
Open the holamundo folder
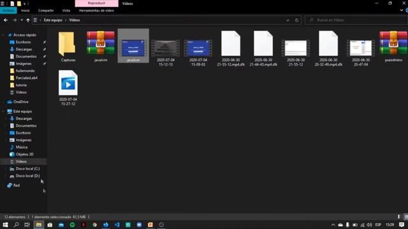pos(25,71)
